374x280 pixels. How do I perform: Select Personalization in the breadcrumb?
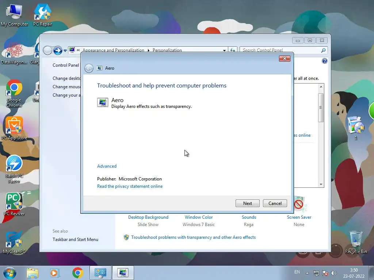point(167,50)
